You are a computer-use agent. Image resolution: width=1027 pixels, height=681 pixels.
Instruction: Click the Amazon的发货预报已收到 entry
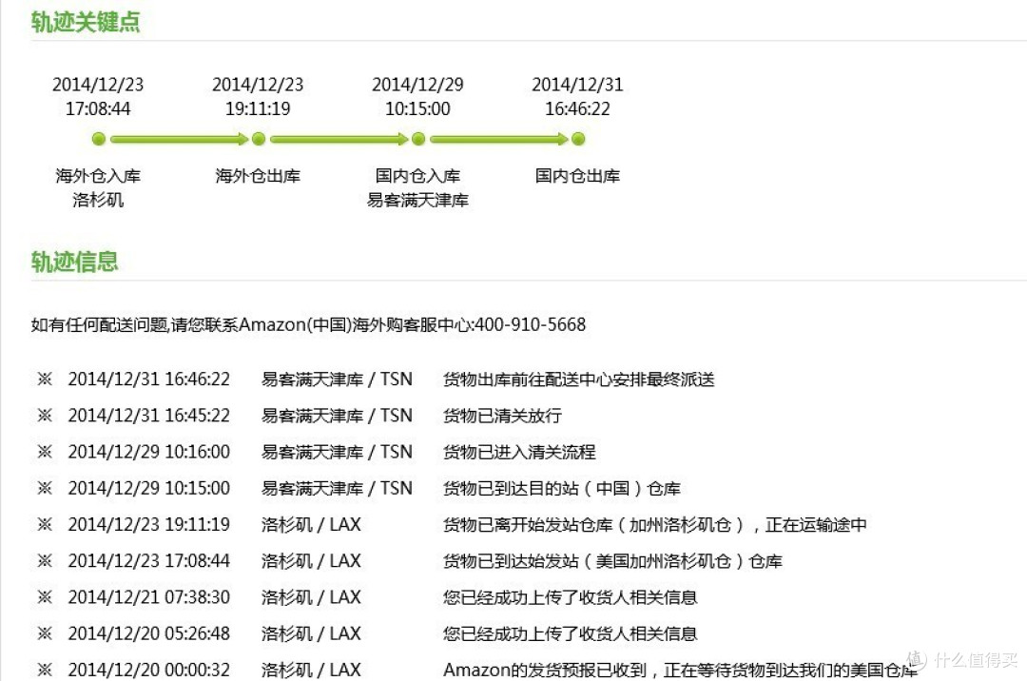coord(680,670)
